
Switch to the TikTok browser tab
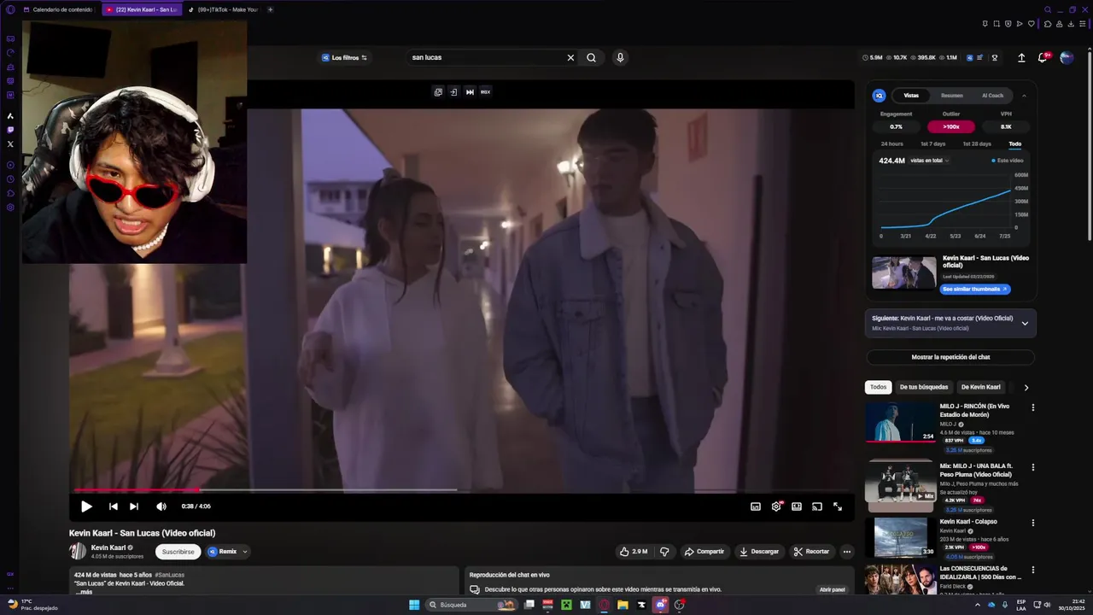[x=222, y=9]
